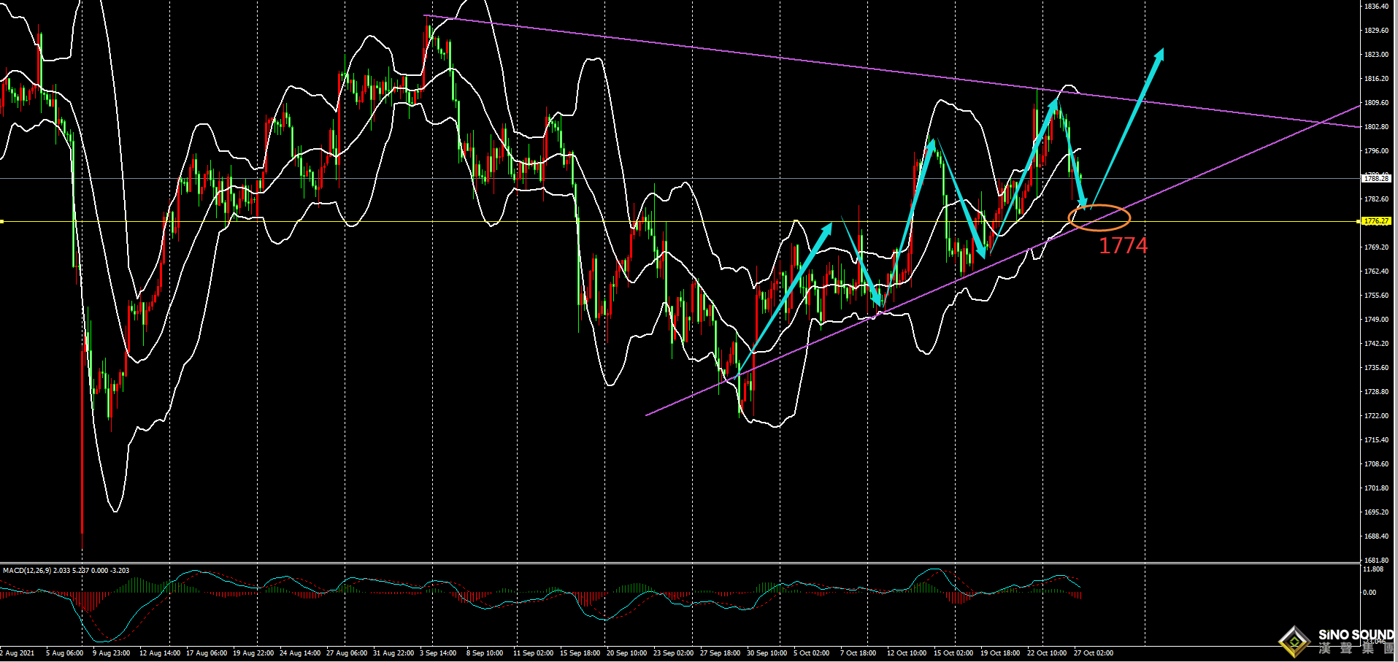Click the 3 Sep 14:00 date on time axis
The image size is (1398, 662).
438,653
